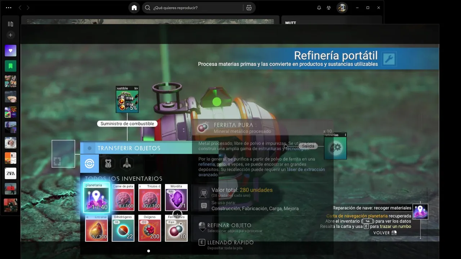Viewport: 461px width, 259px height.
Task: Go to Spotify home
Action: click(134, 8)
